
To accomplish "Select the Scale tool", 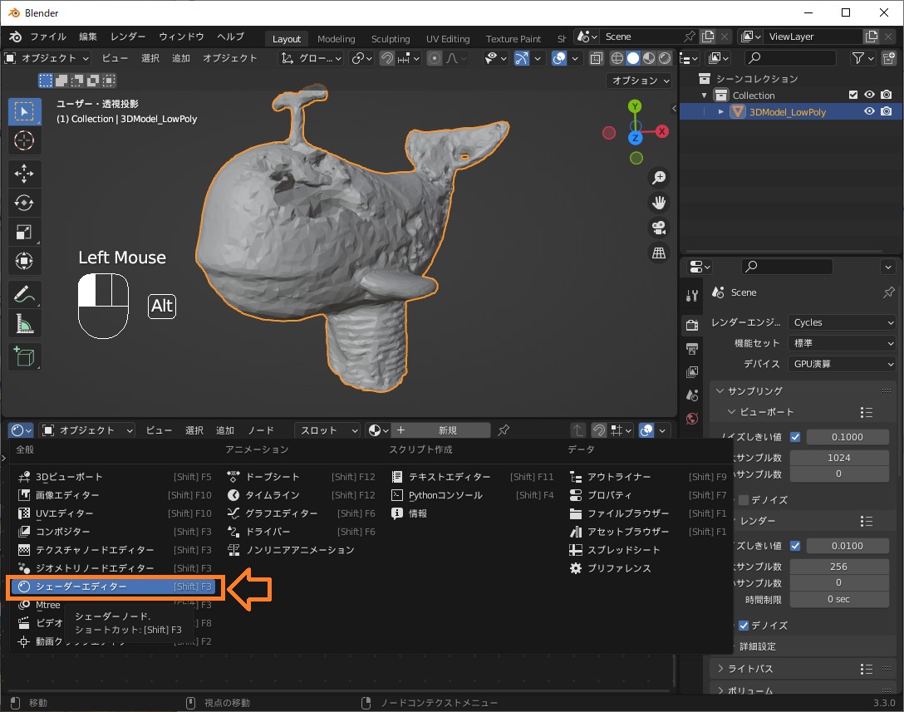I will click(24, 231).
